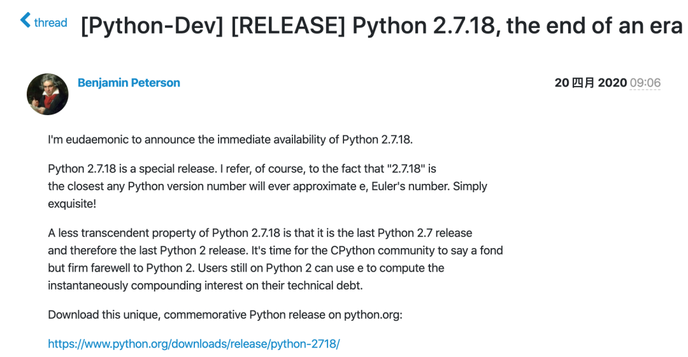Click the line starting "A less transcendent property"
688x357 pixels.
click(260, 233)
